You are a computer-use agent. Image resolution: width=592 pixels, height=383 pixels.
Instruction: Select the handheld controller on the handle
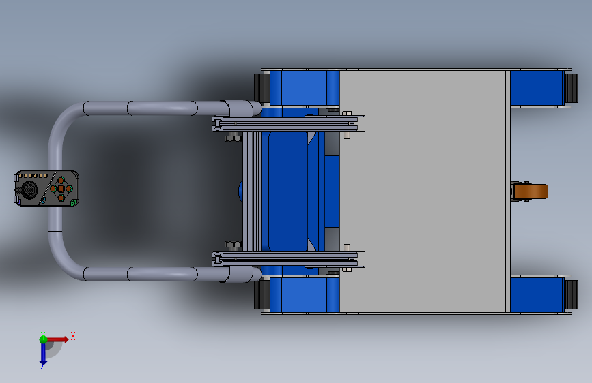[46, 189]
